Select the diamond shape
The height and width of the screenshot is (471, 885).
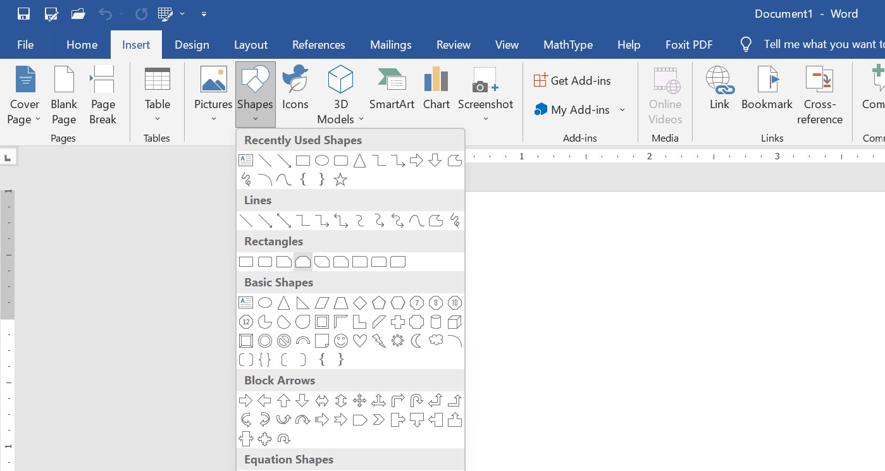(360, 303)
